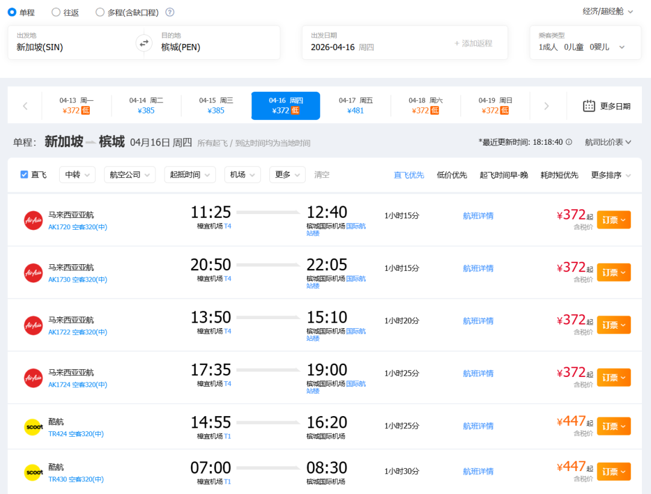The width and height of the screenshot is (651, 494).
Task: Click 订票 for the 11:25 AK1720 flight
Action: tap(614, 220)
